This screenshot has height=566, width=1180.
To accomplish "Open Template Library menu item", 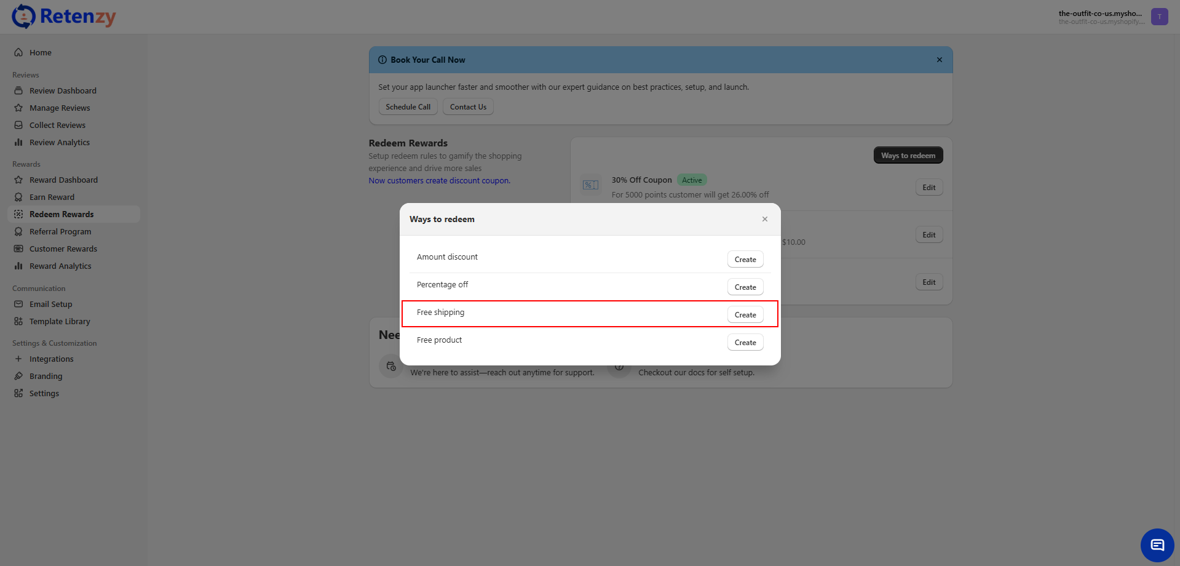I will pyautogui.click(x=60, y=321).
